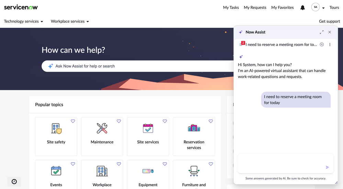
Task: Open the Furniture chair icon
Action: click(194, 171)
